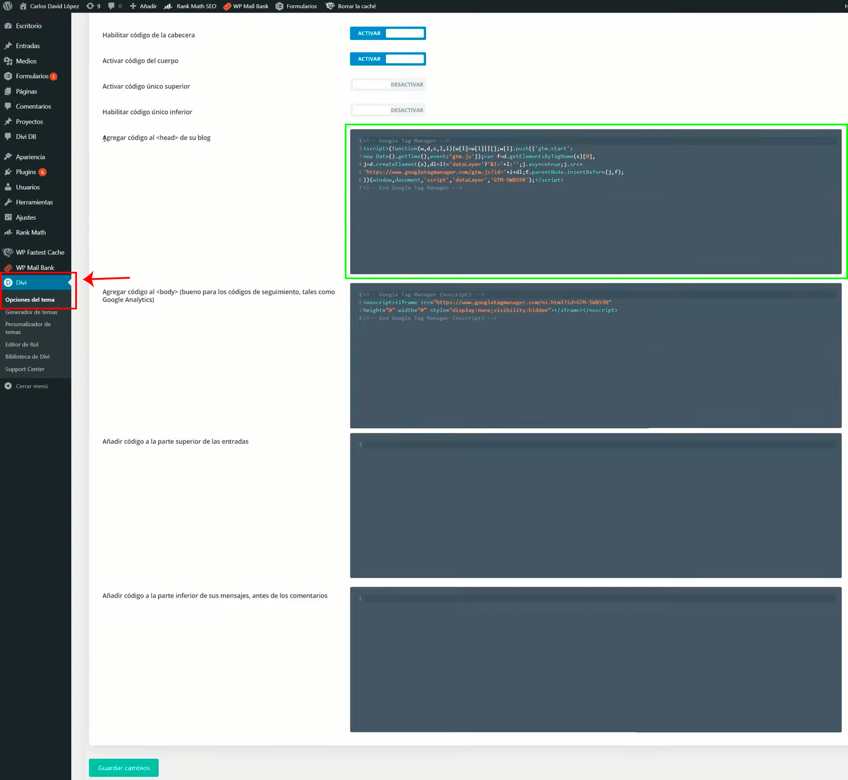Click Añadir link in admin bar
This screenshot has height=780, width=848.
click(148, 6)
